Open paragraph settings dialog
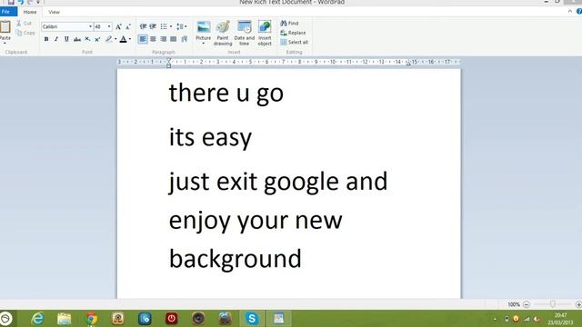Screen dimensions: 582x327 pyautogui.click(x=184, y=39)
